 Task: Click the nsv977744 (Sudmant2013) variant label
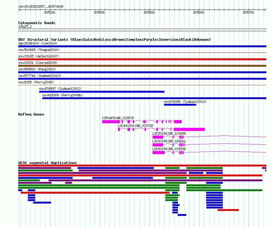(40, 76)
